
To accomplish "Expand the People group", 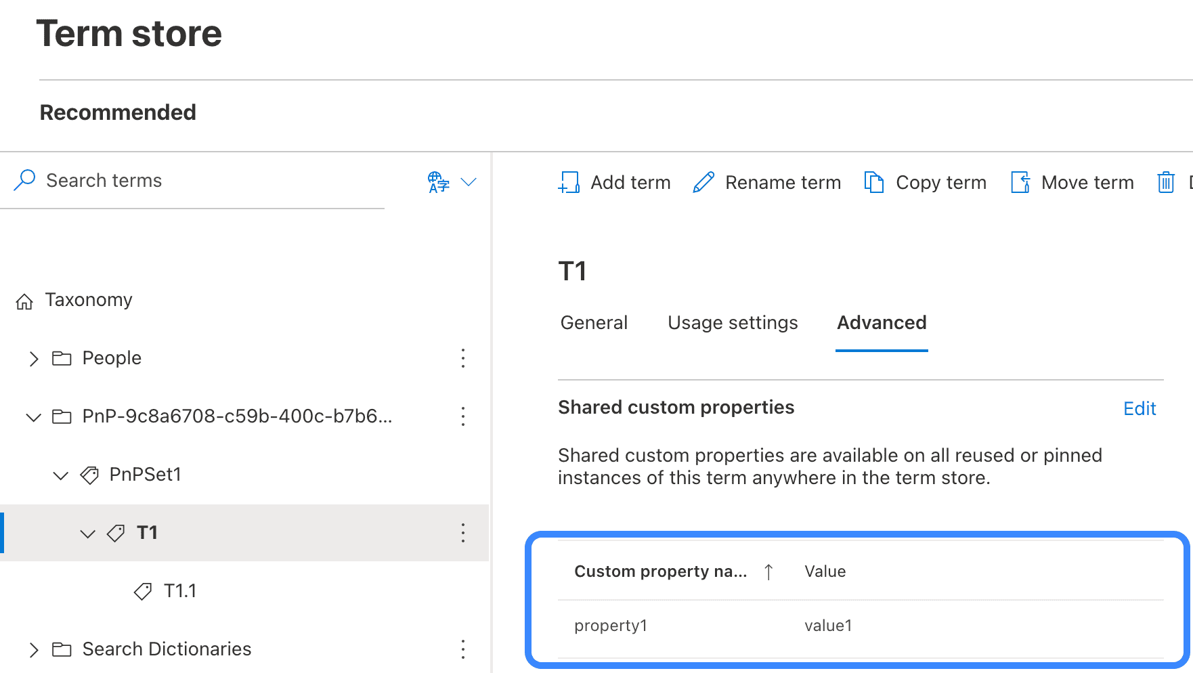I will click(34, 358).
